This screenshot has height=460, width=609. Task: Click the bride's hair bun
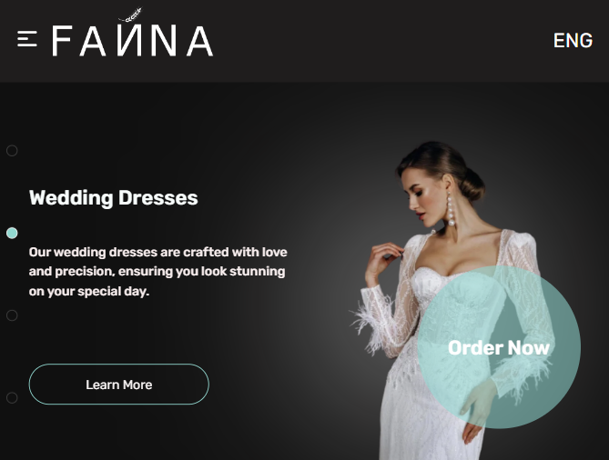(471, 185)
